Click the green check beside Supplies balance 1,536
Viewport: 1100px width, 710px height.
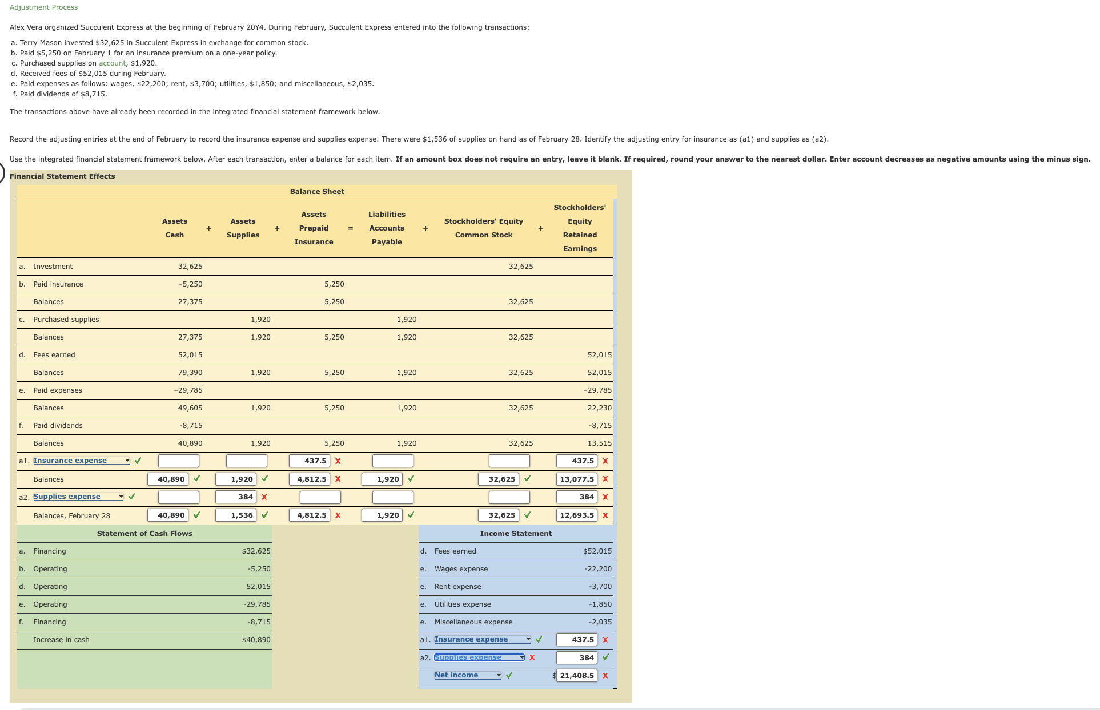[265, 515]
